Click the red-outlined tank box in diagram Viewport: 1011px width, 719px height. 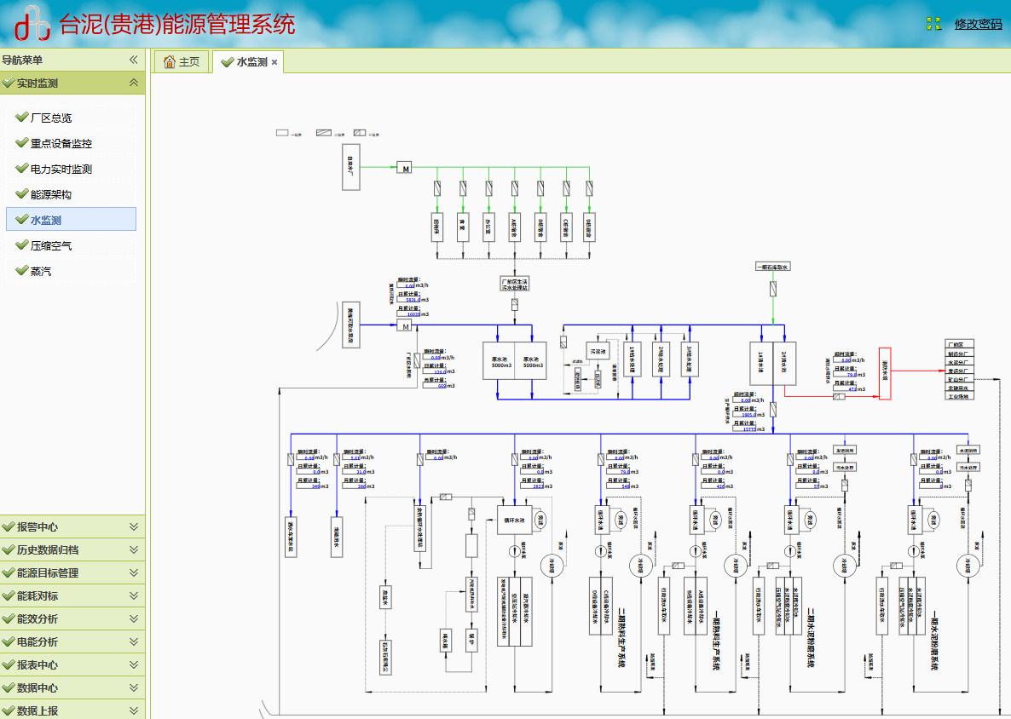(x=884, y=373)
